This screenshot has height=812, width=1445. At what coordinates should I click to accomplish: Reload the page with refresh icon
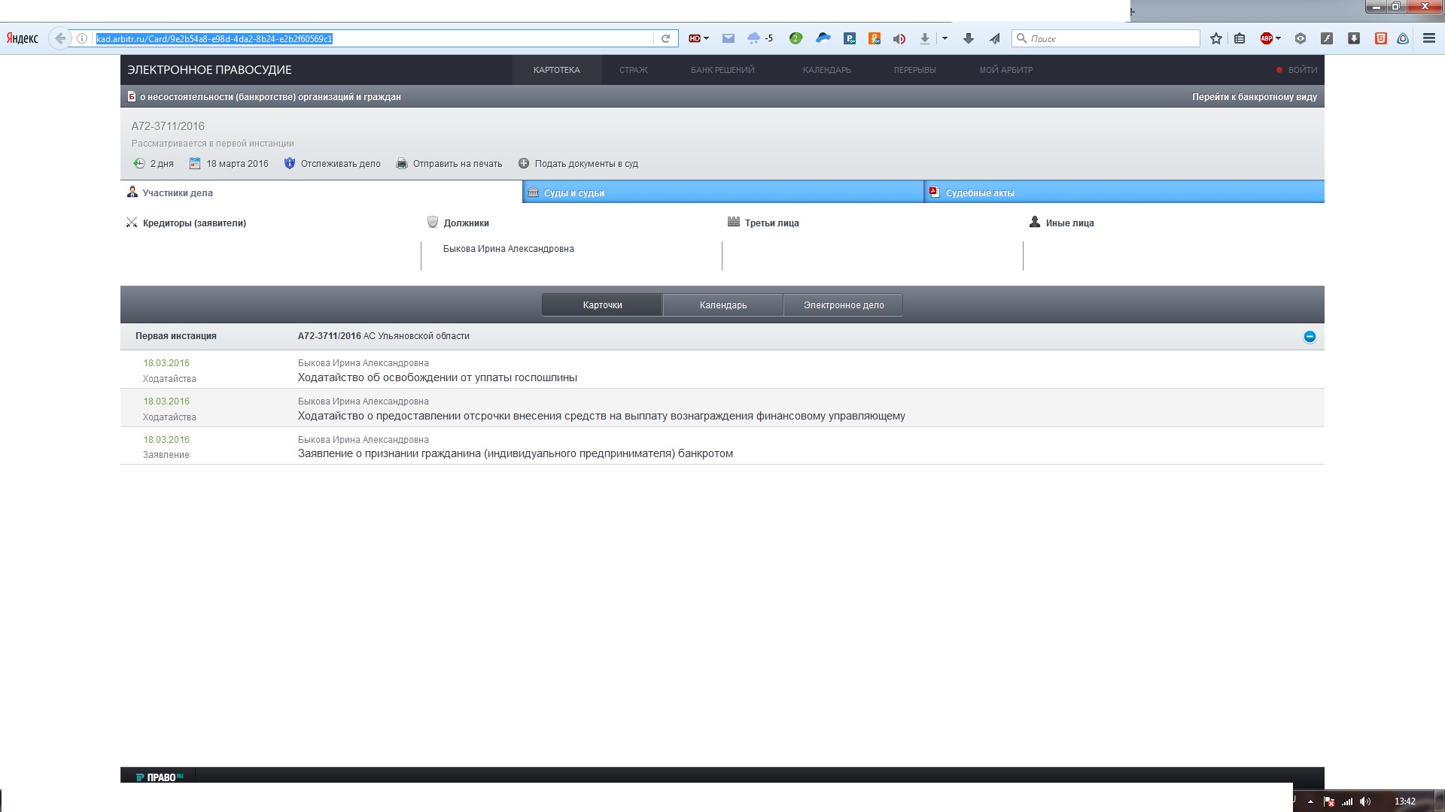point(665,38)
